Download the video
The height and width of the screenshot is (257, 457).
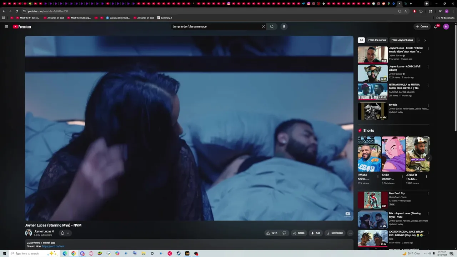pyautogui.click(x=335, y=233)
